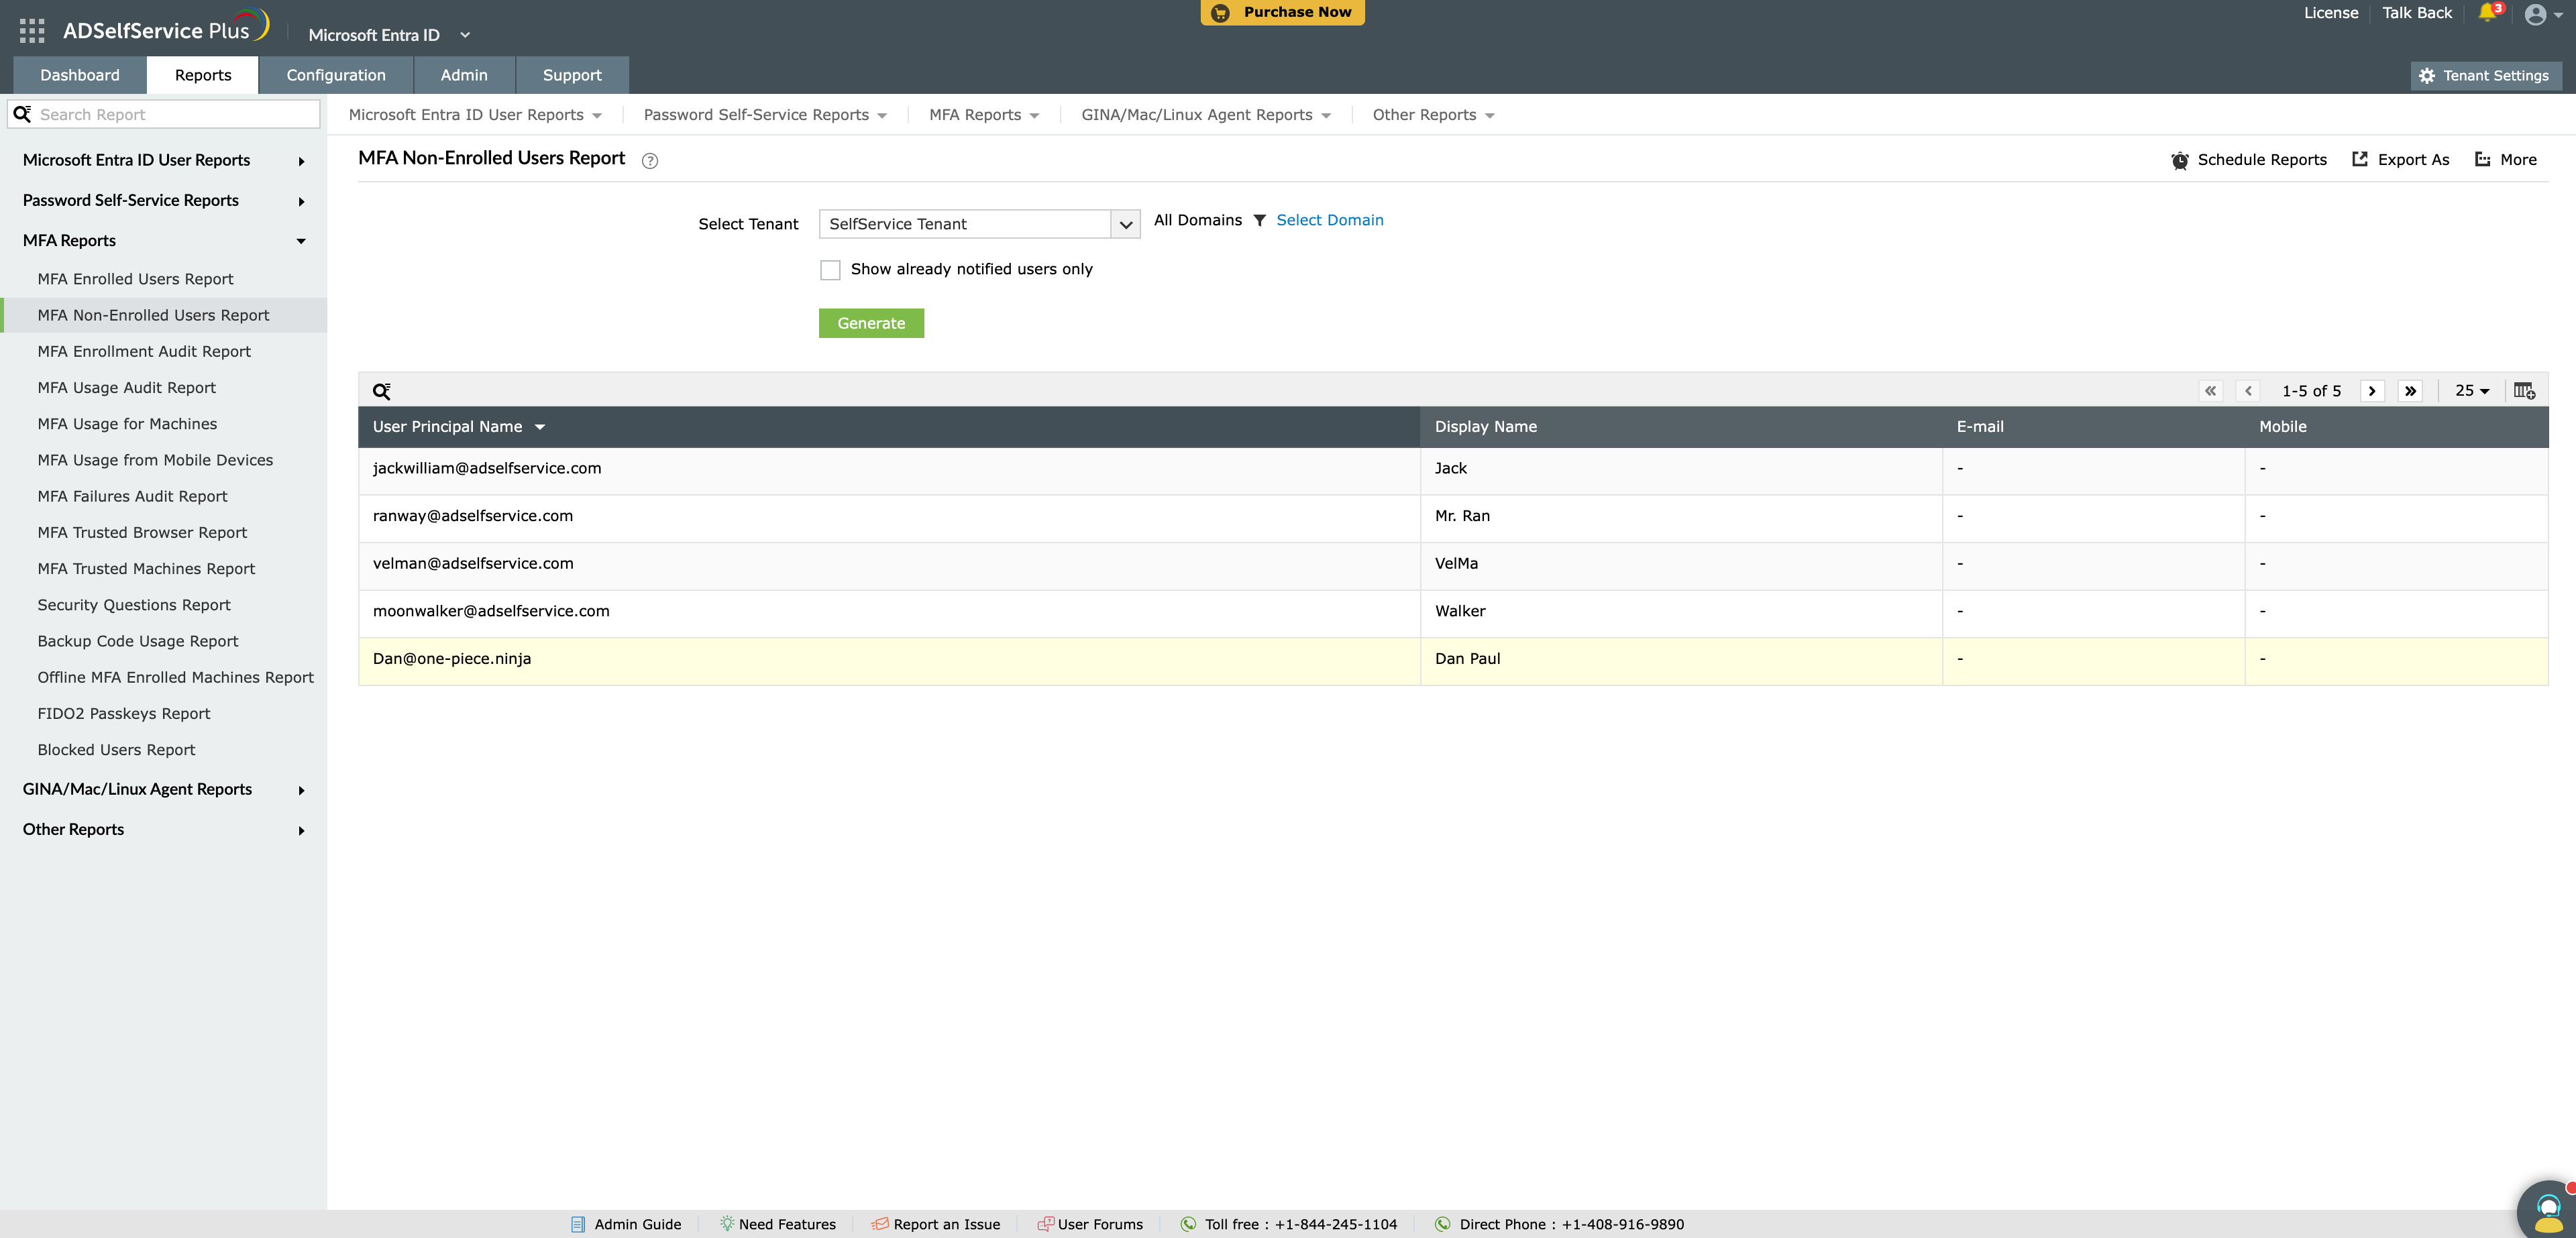Open Security Questions Report

pos(134,605)
